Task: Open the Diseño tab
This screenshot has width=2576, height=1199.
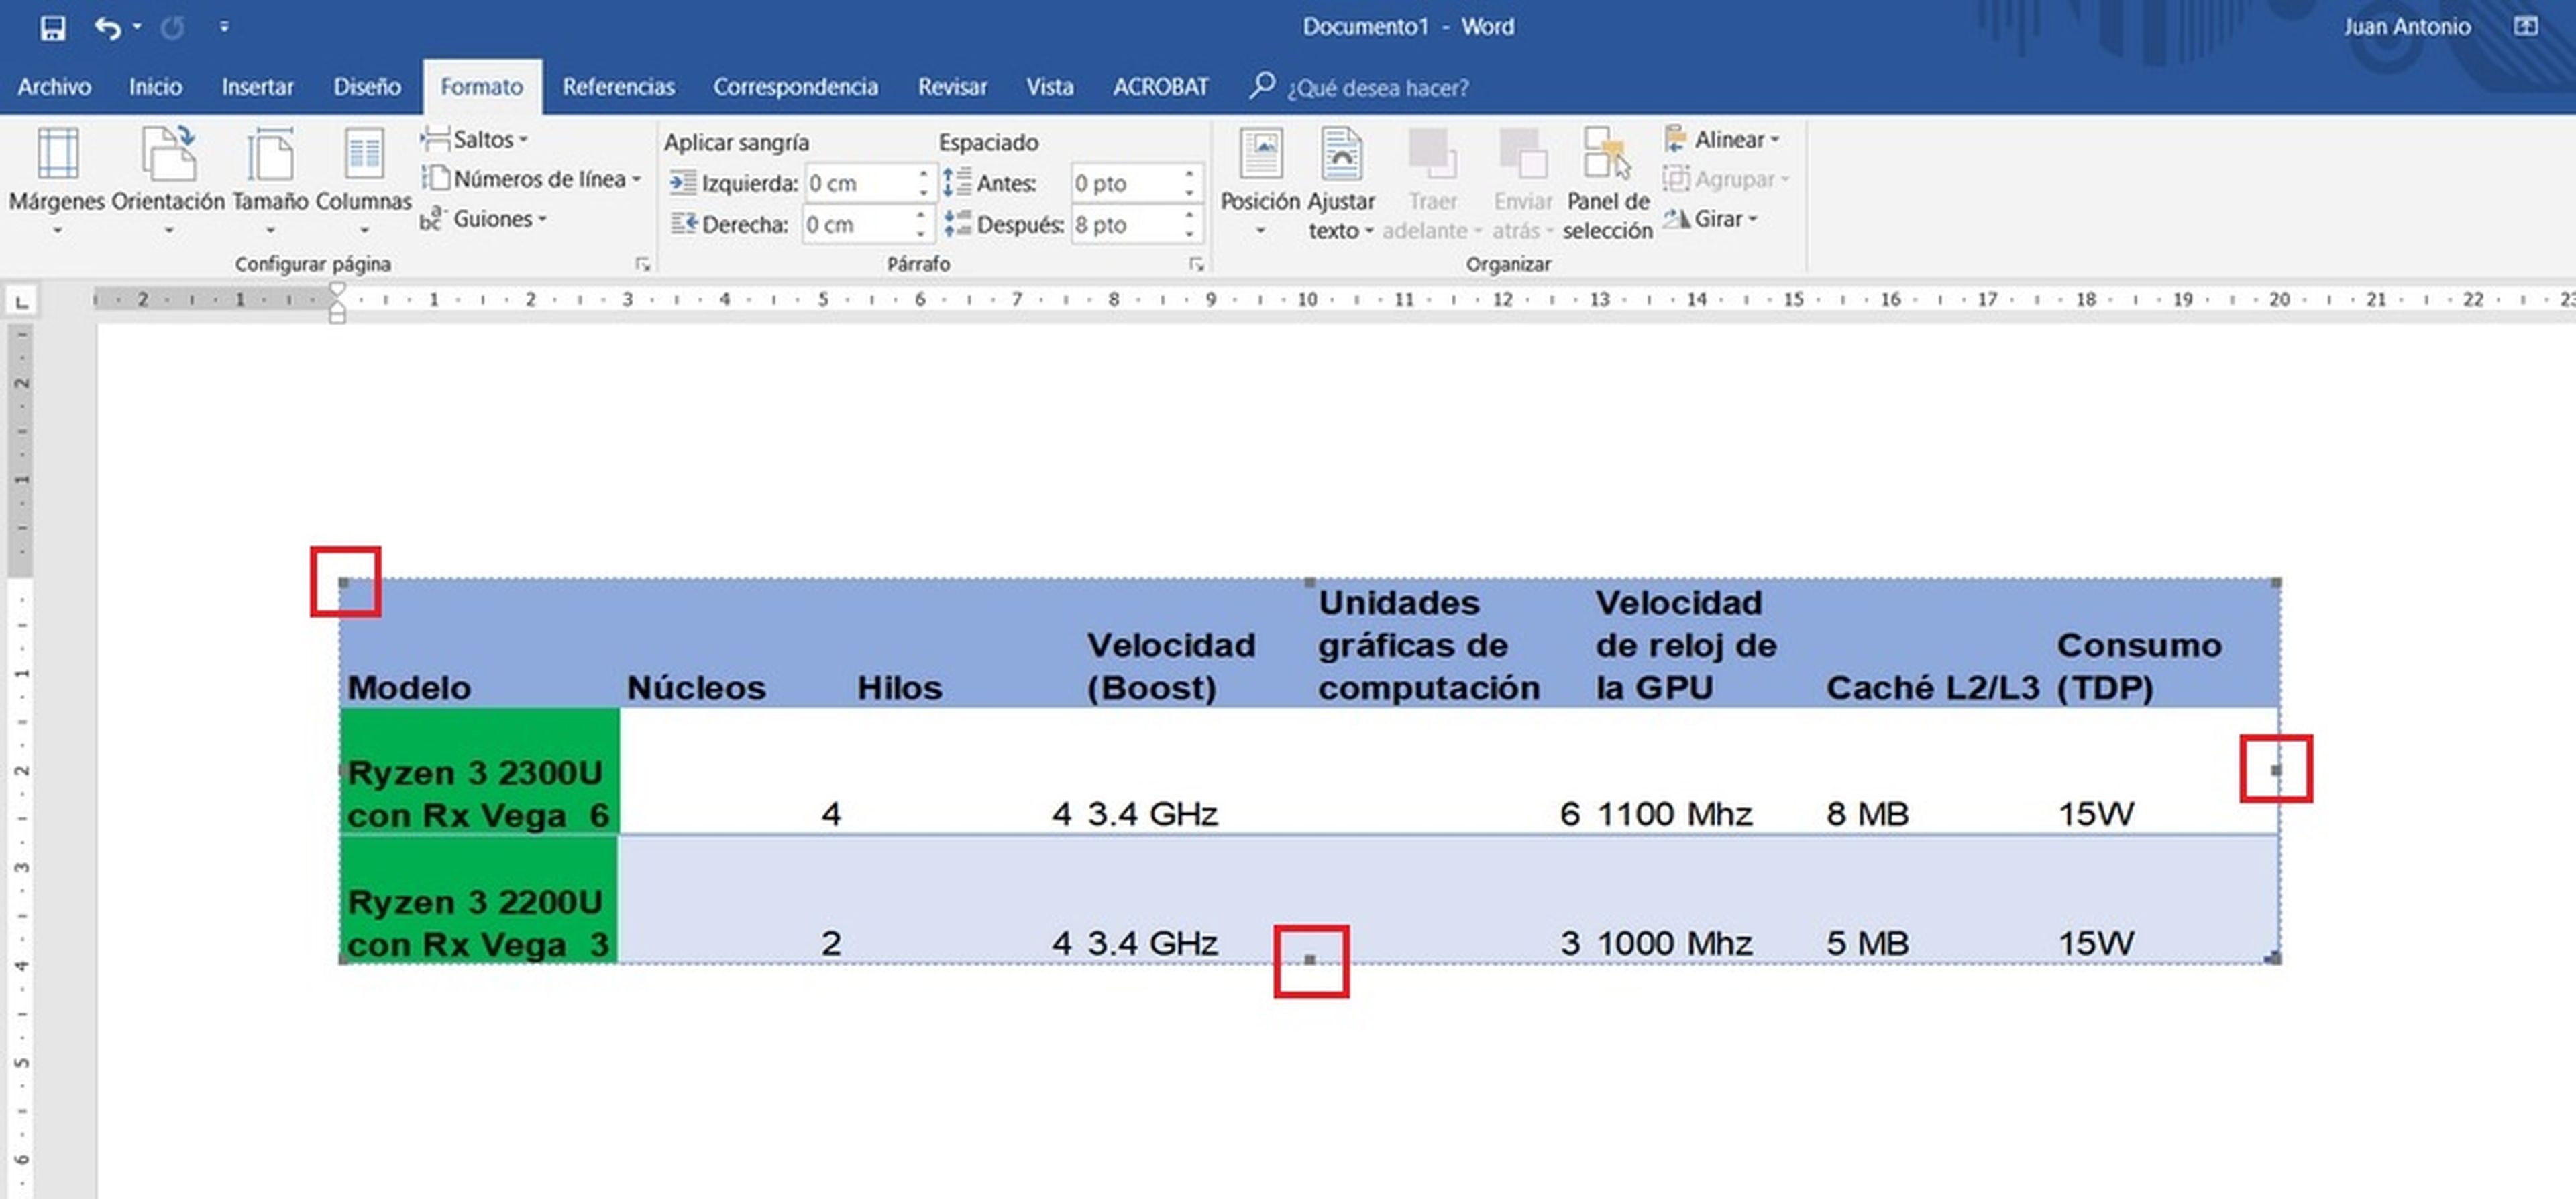Action: point(367,87)
